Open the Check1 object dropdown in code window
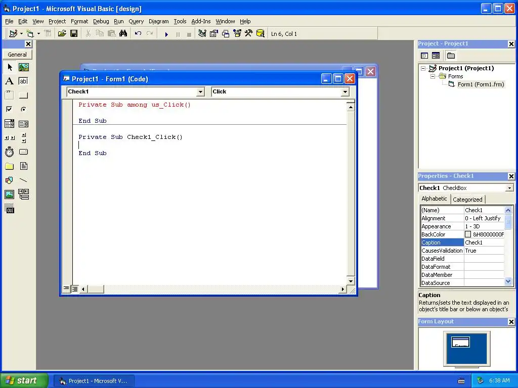Image resolution: width=518 pixels, height=388 pixels. [x=200, y=92]
